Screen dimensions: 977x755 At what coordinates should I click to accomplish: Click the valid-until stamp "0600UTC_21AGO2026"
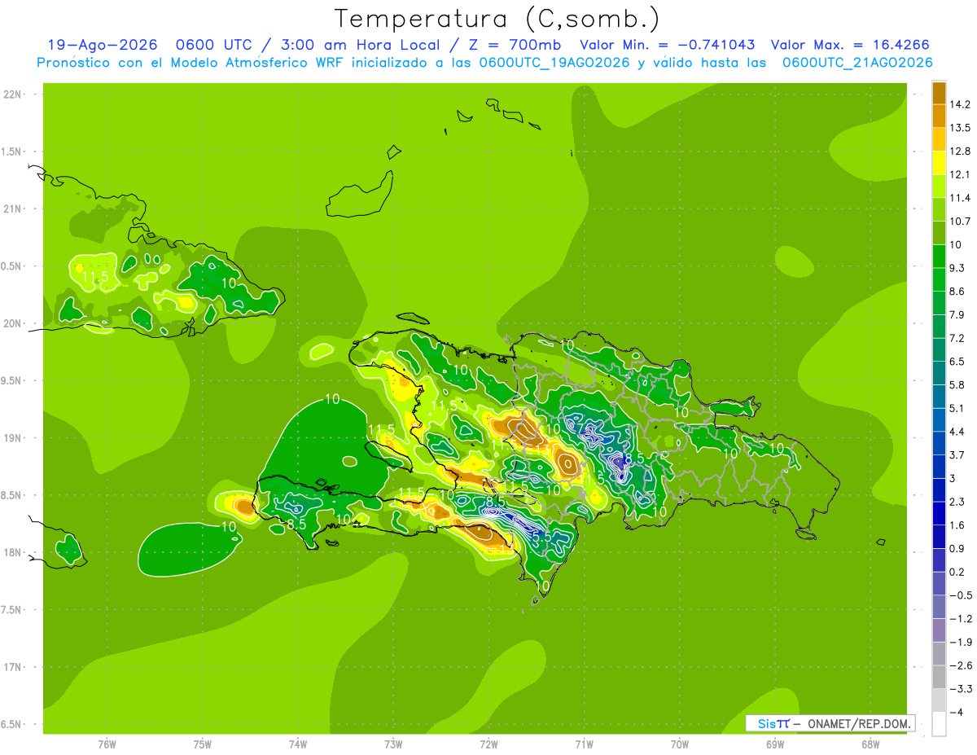[857, 63]
